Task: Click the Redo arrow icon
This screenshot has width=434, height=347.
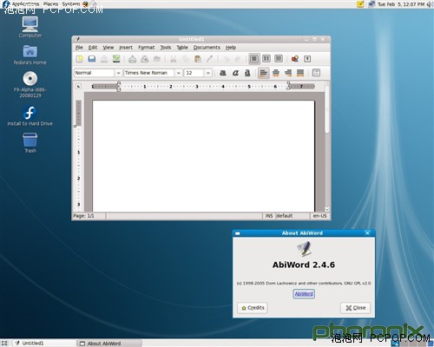Action: (x=238, y=59)
